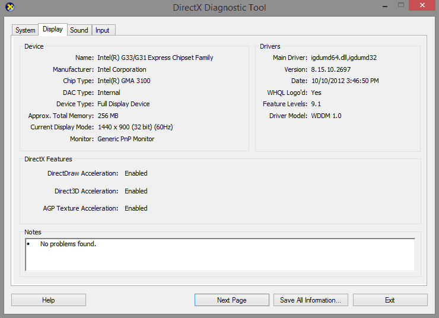Switch to the System tab
This screenshot has width=439, height=318.
(x=25, y=30)
